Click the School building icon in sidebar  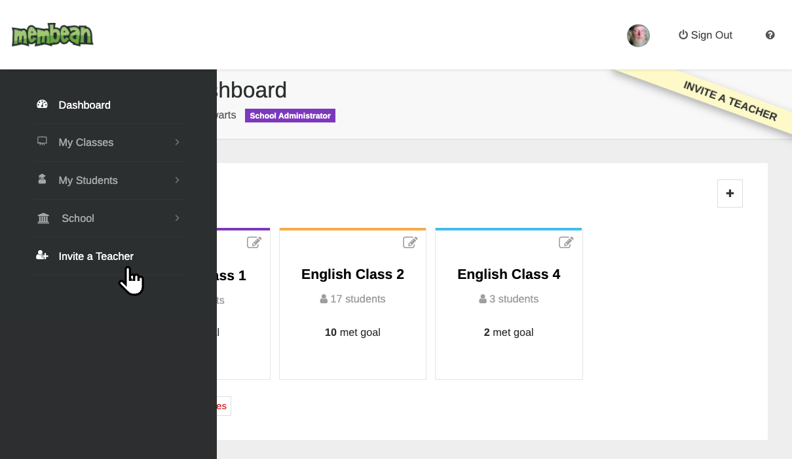43,218
